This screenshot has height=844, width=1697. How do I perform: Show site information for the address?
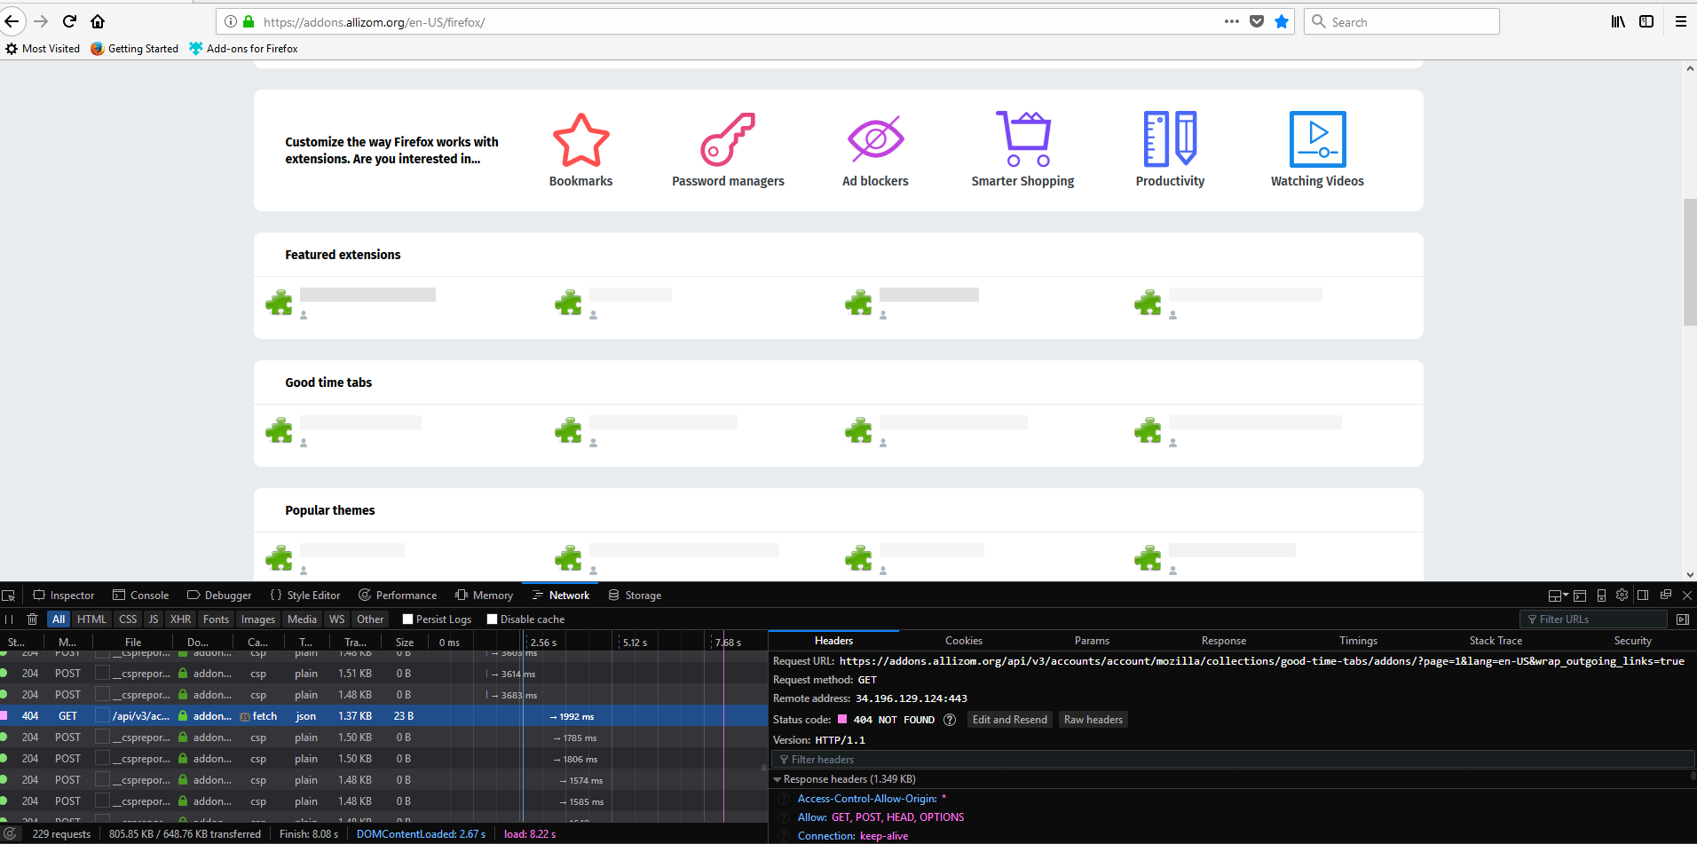[x=231, y=21]
